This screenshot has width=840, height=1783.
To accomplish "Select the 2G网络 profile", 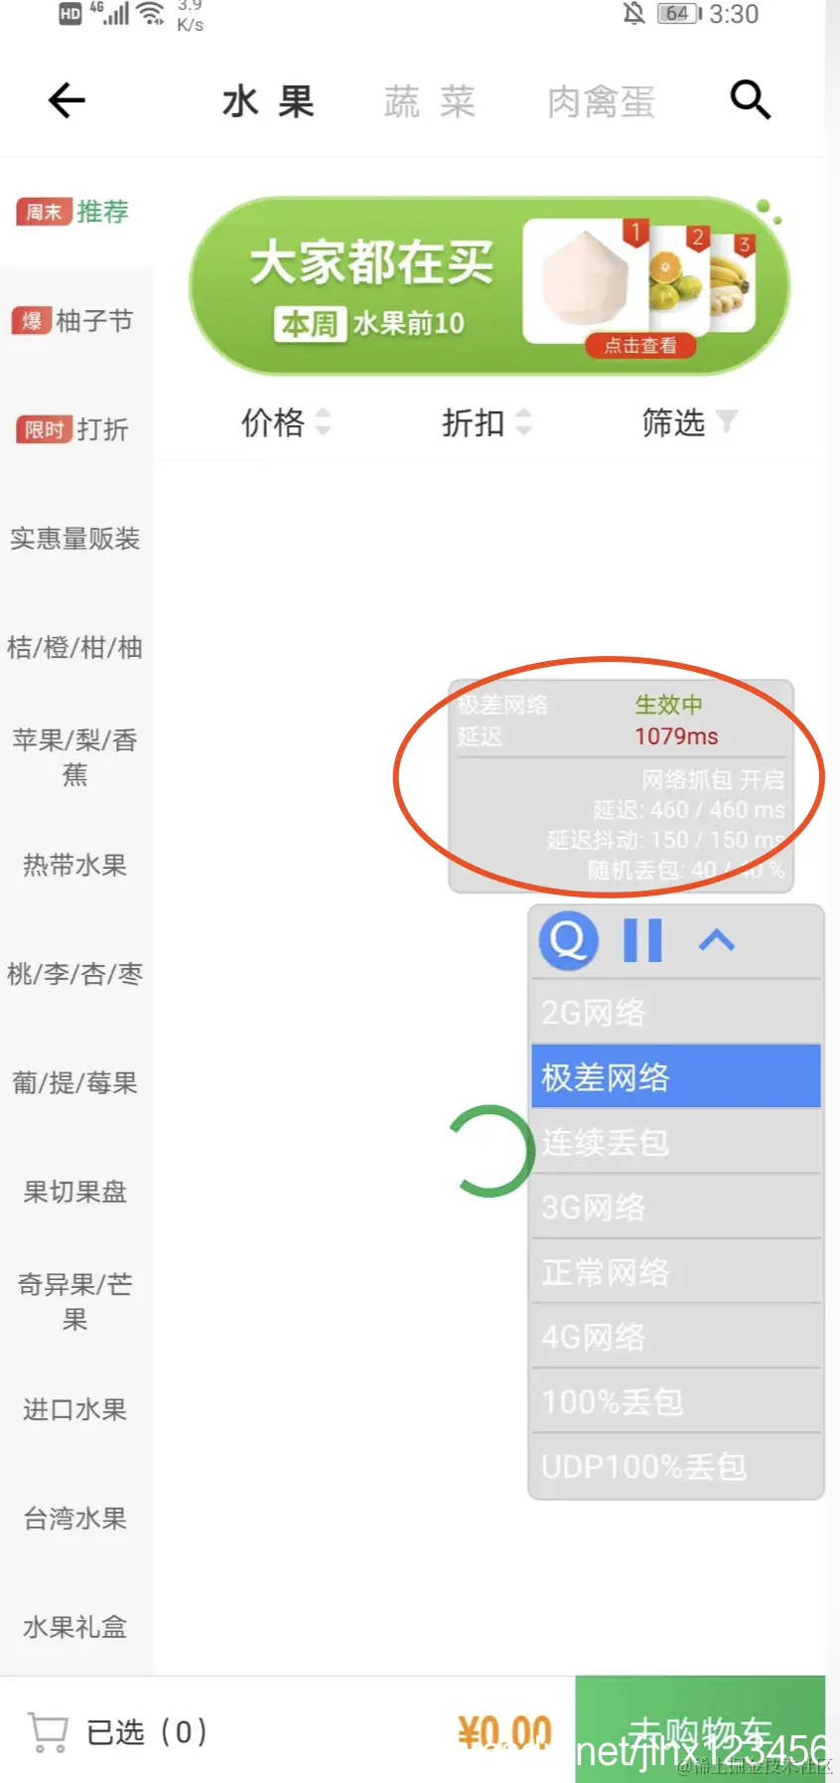I will [676, 1013].
